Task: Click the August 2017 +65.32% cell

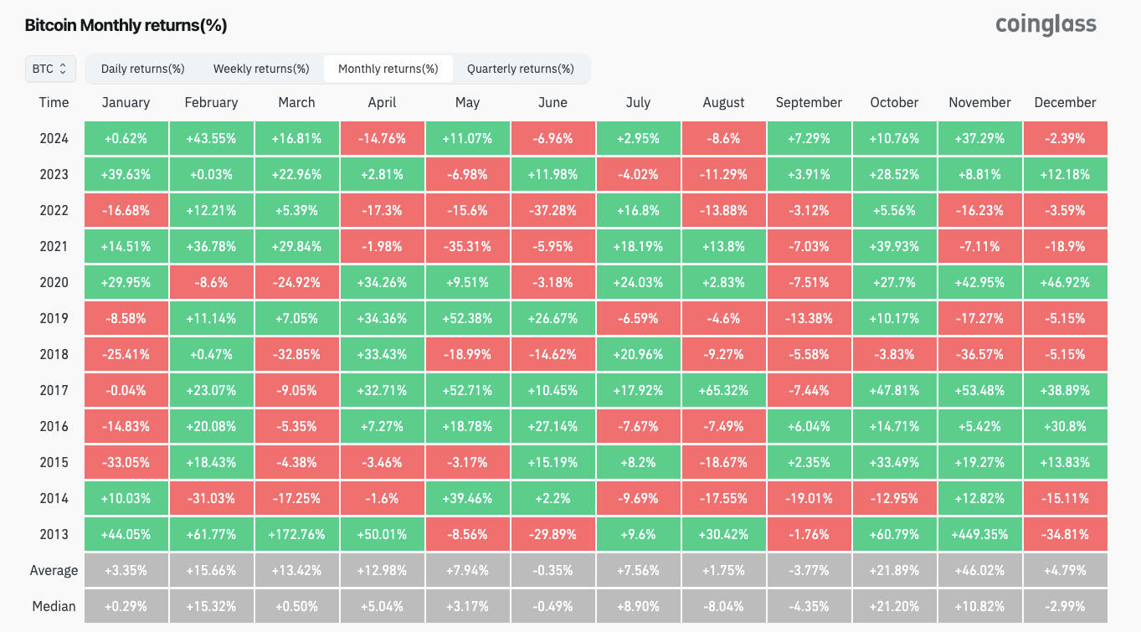Action: coord(723,390)
